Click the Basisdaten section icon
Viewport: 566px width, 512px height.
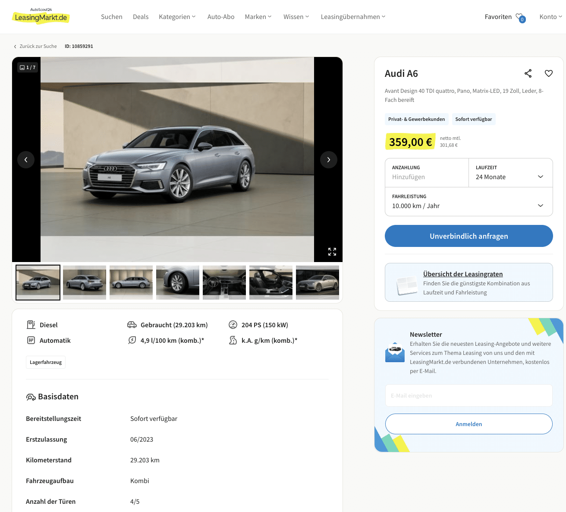(31, 397)
